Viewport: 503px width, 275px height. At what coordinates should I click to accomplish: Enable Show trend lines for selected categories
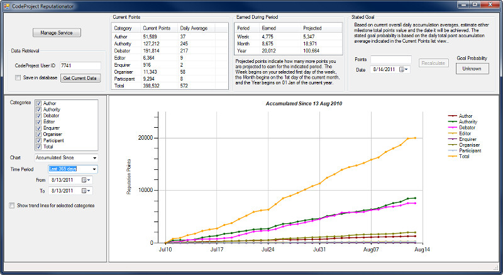coord(12,205)
